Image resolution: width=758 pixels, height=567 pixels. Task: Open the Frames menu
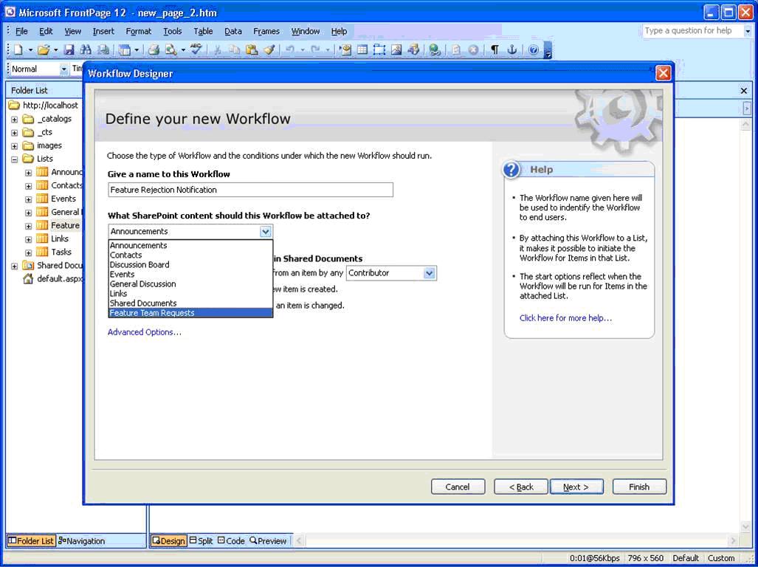point(266,31)
